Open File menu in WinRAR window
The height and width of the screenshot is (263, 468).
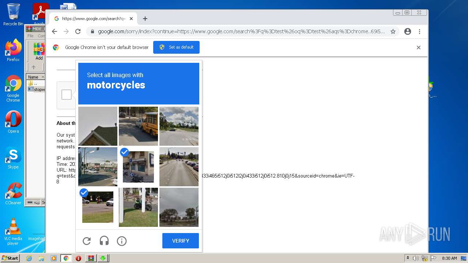pos(30,36)
